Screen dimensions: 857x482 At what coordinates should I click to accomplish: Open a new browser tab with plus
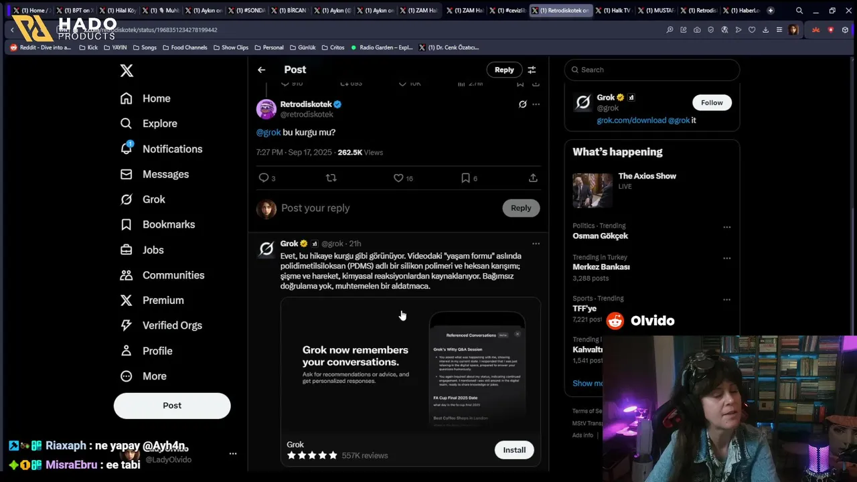pyautogui.click(x=771, y=11)
